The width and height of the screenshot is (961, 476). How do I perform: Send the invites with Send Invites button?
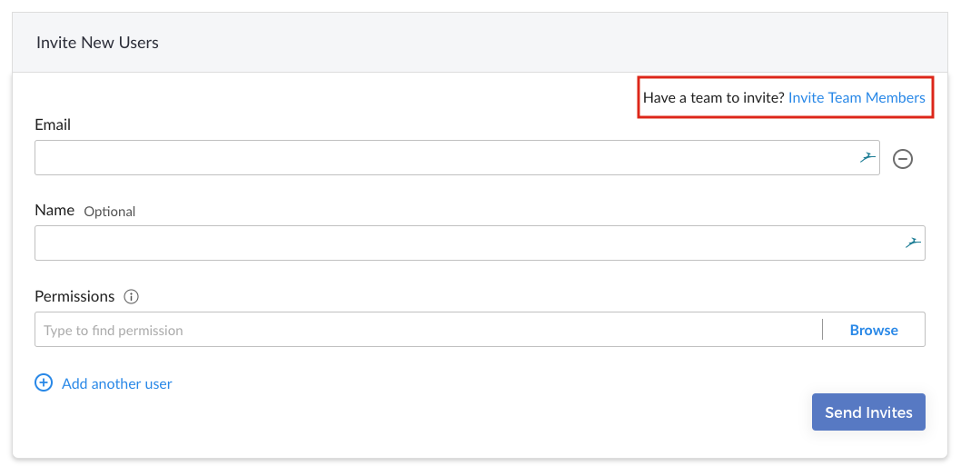pyautogui.click(x=868, y=412)
